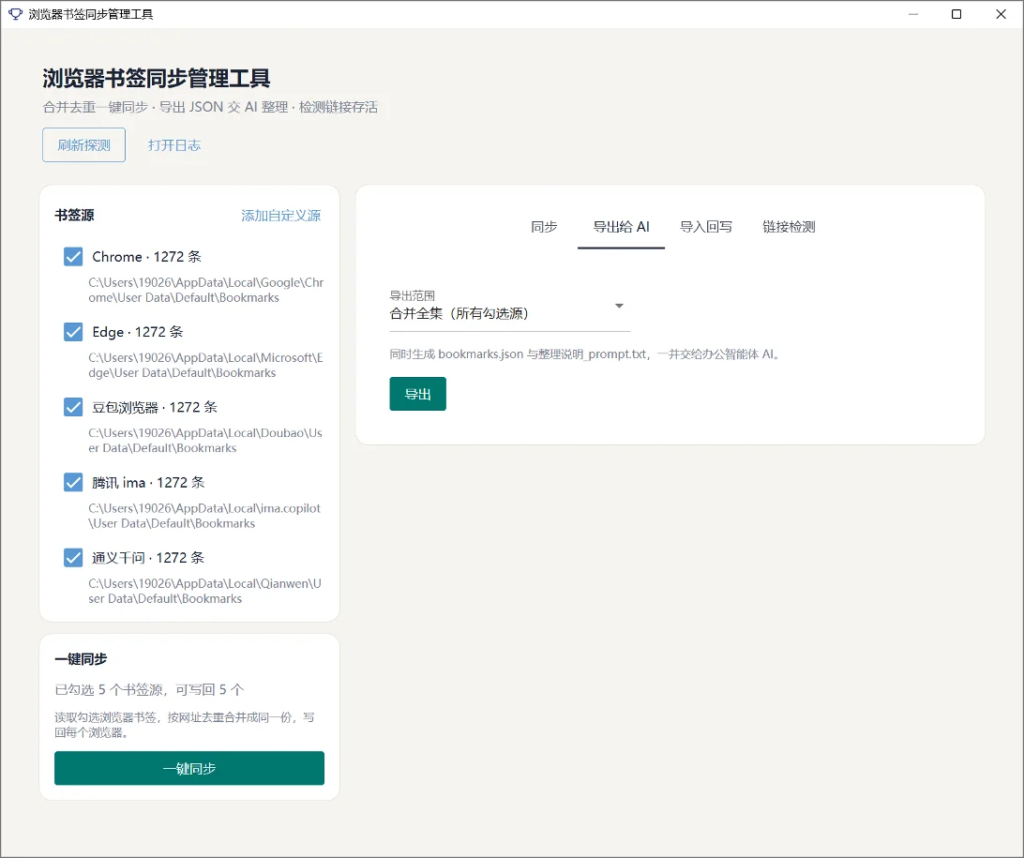The width and height of the screenshot is (1024, 858).
Task: Click the green 导出 button
Action: pos(418,394)
